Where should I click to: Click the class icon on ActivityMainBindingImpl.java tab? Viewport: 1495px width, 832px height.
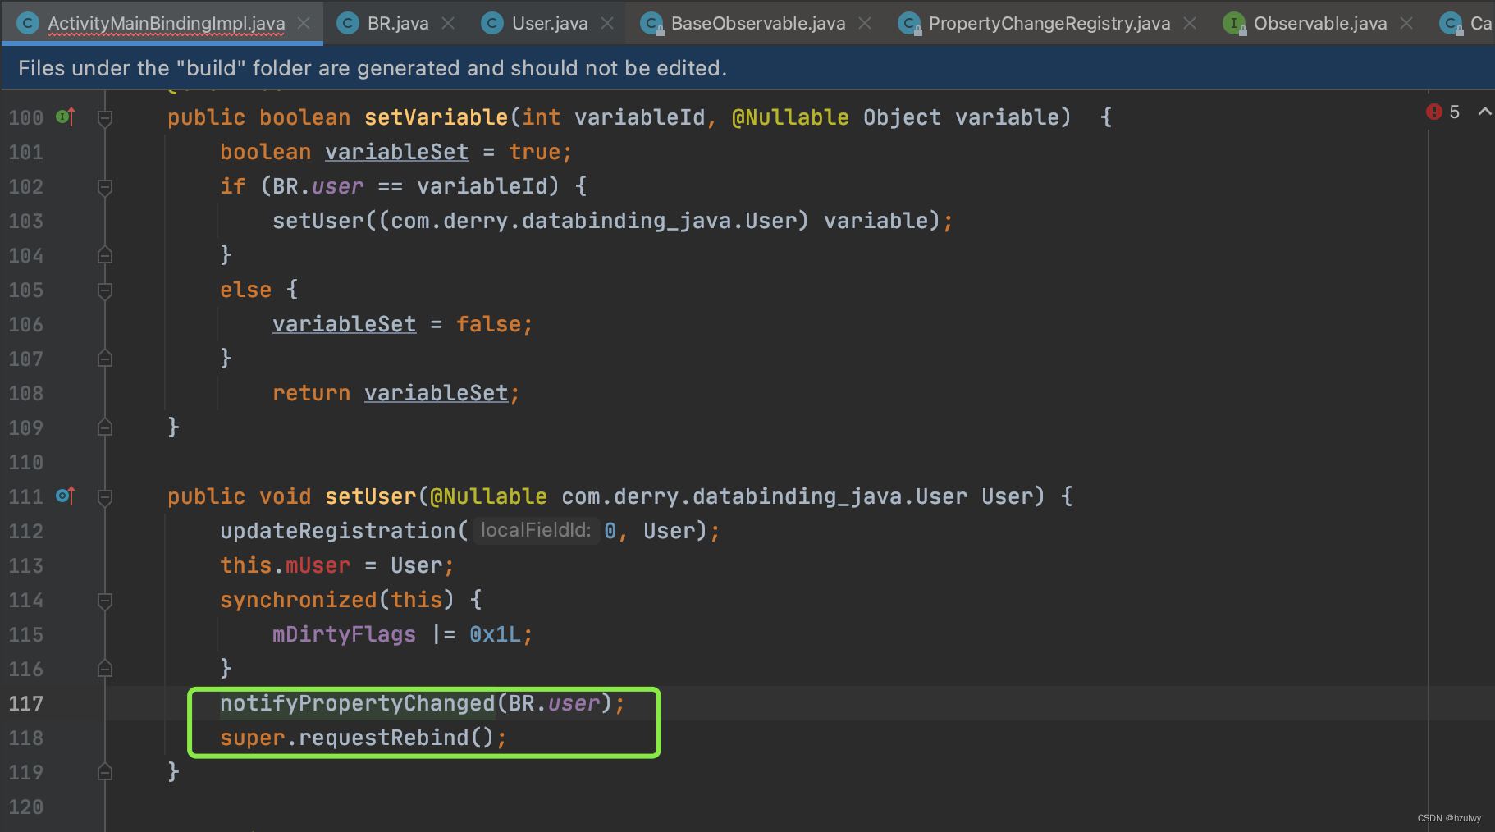point(28,23)
